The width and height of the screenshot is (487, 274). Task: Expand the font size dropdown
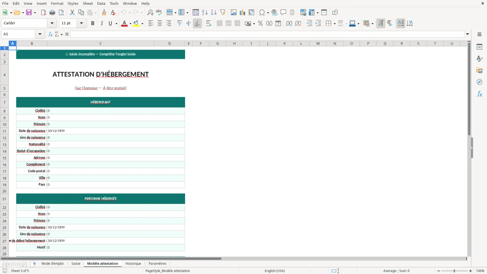click(x=81, y=24)
